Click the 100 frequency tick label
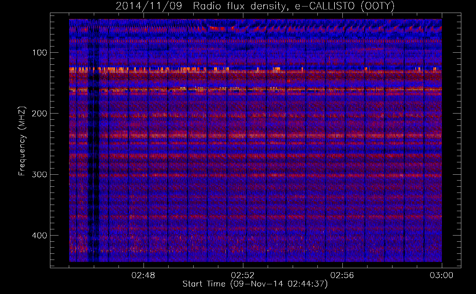The image size is (476, 294). [x=40, y=53]
